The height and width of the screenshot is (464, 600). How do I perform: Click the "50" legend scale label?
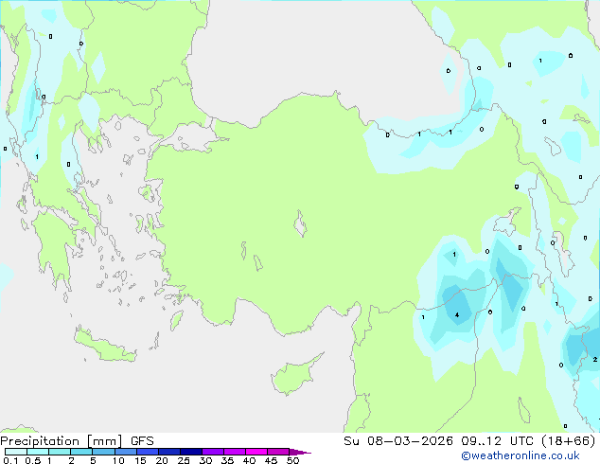292,460
